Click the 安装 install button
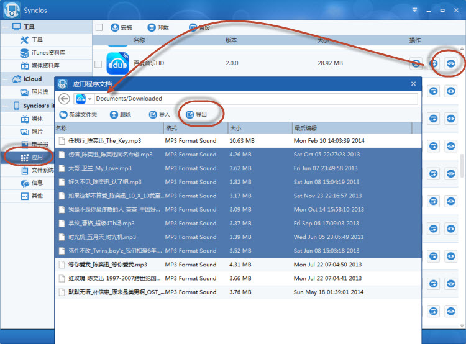 (121, 27)
